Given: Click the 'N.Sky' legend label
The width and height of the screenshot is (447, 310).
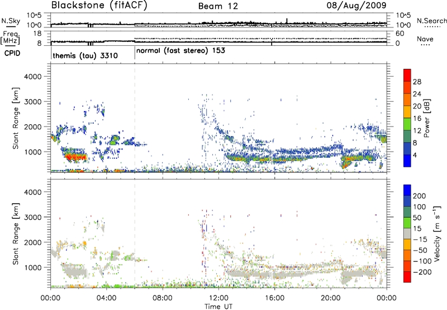Looking at the screenshot, I should click(x=11, y=21).
